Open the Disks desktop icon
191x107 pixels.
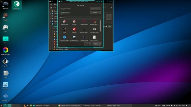point(5,28)
